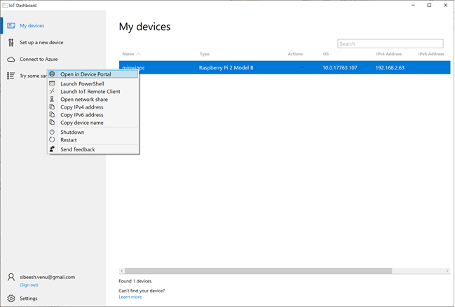
Task: Toggle sort arrow on the Name column
Action: pos(138,54)
